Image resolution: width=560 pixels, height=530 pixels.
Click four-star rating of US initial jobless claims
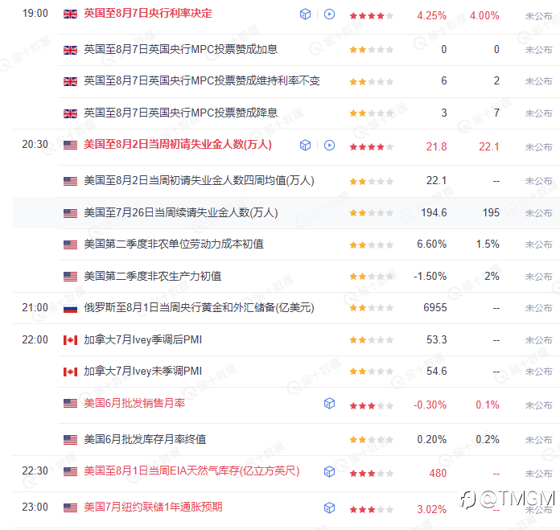372,146
